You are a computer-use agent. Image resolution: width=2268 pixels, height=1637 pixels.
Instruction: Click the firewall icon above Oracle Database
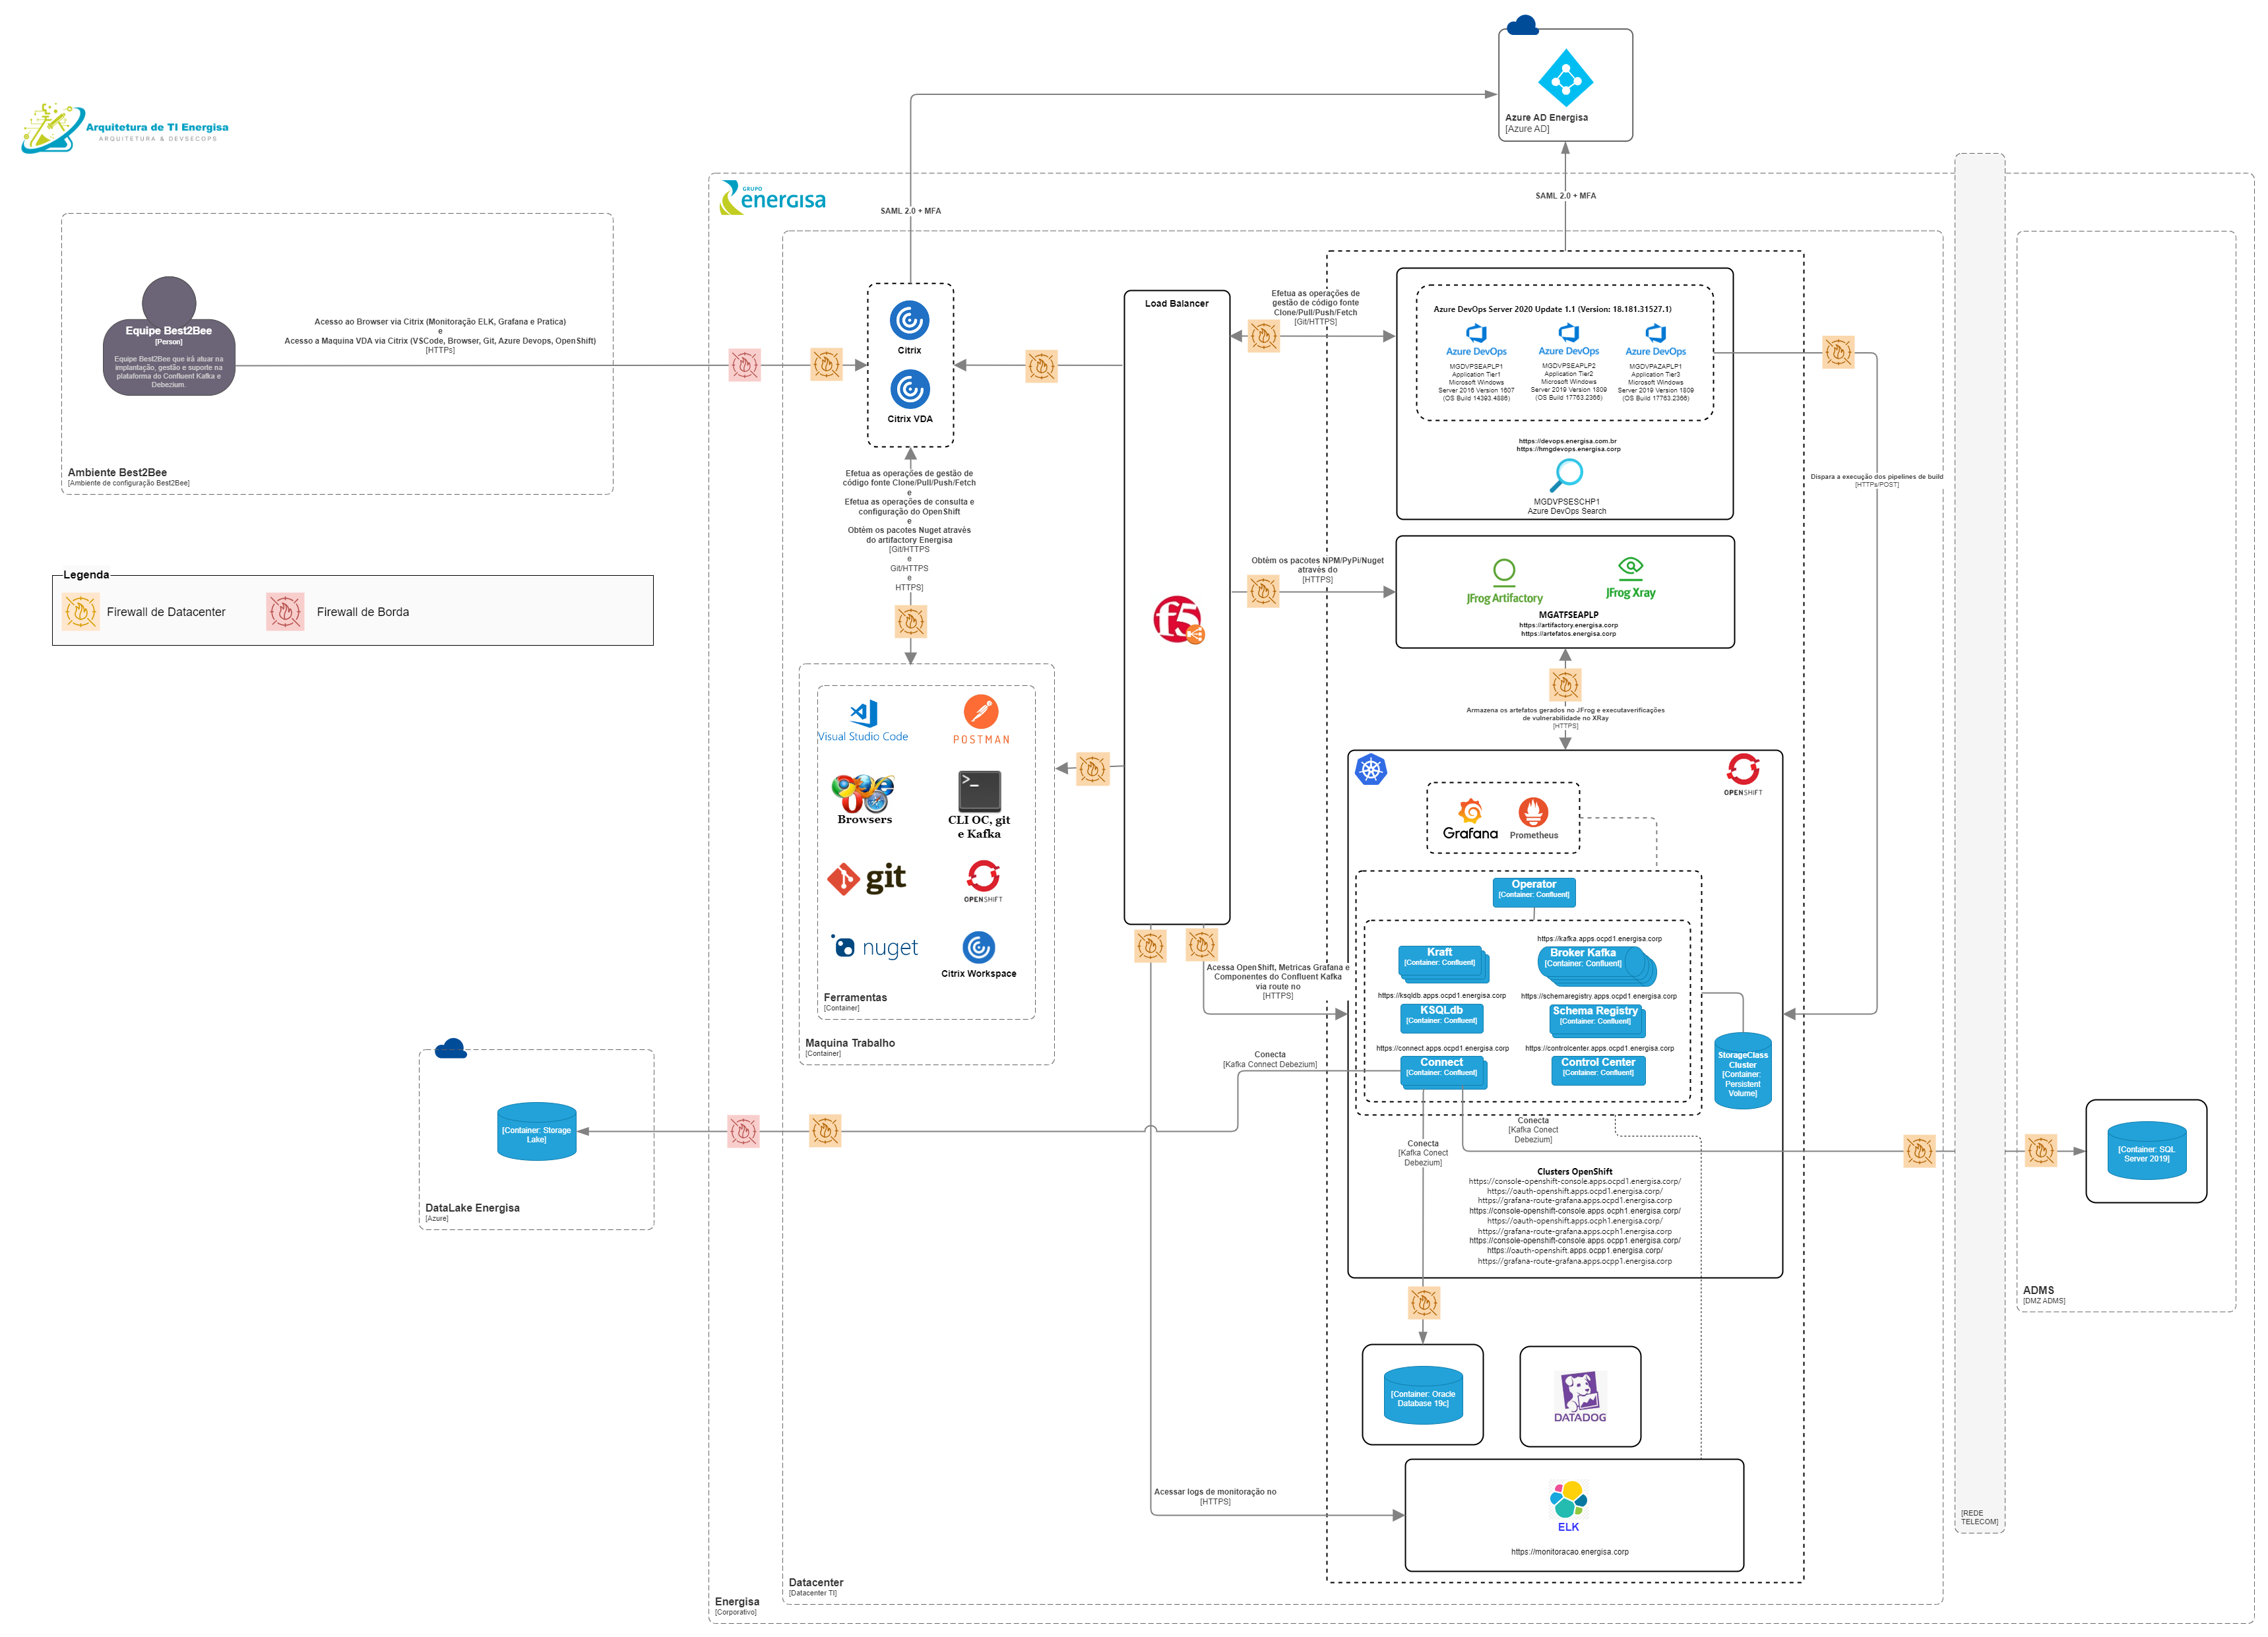(1423, 1302)
